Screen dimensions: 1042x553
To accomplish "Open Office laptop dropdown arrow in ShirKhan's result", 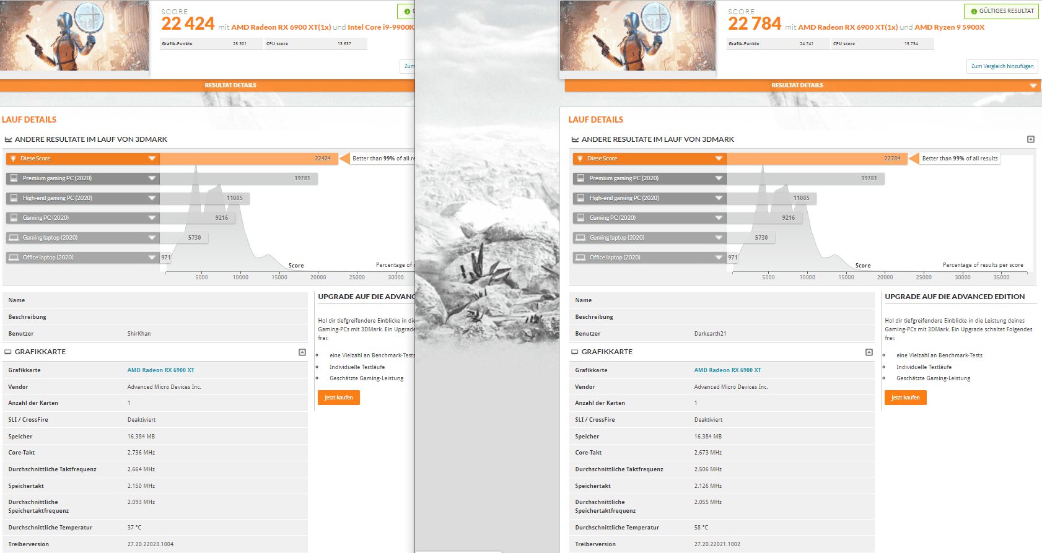I will pyautogui.click(x=152, y=258).
